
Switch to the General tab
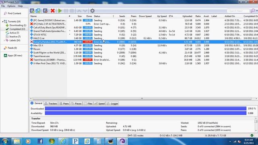(37, 103)
